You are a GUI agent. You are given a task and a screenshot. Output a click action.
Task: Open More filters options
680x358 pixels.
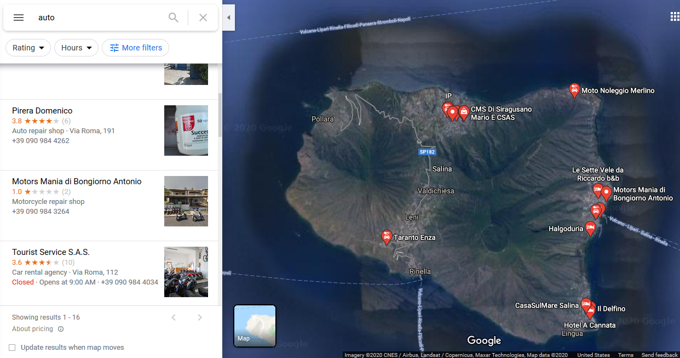pyautogui.click(x=136, y=48)
